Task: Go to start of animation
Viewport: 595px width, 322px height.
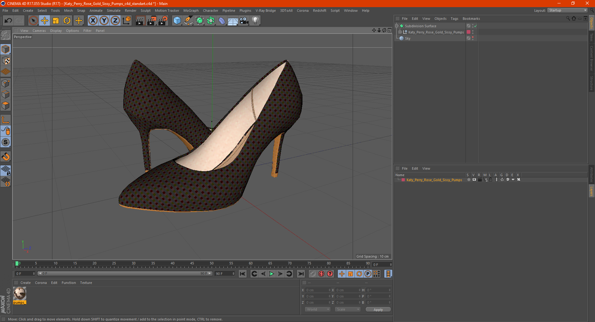Action: coord(243,274)
